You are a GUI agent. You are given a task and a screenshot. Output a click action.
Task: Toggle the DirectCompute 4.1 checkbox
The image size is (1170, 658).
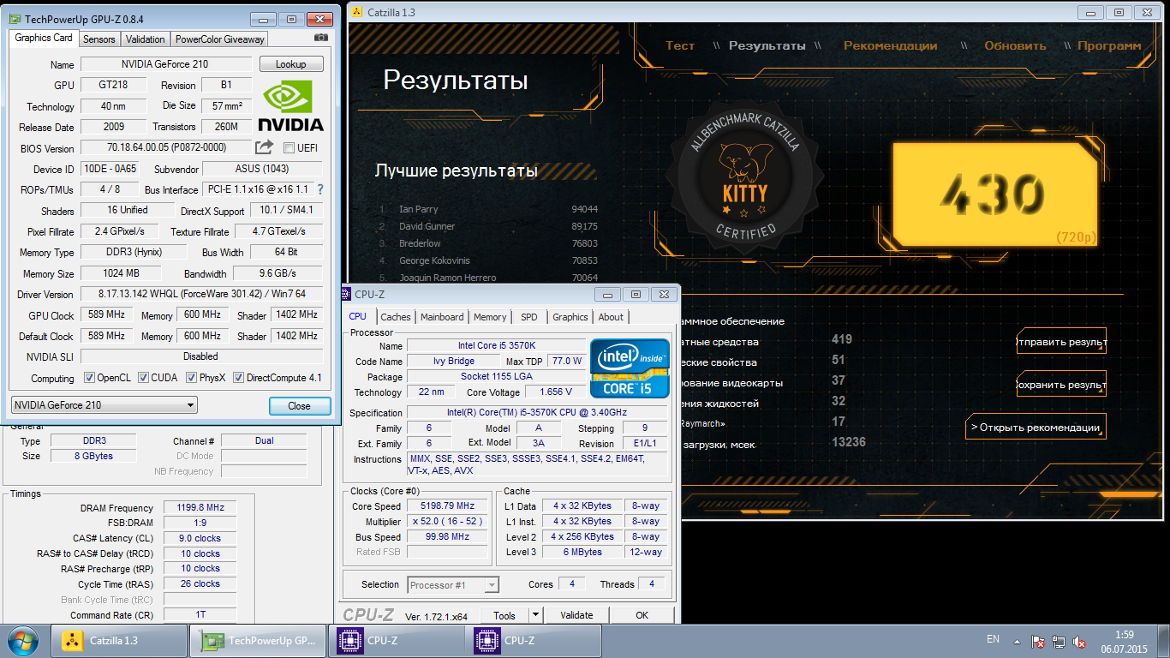239,378
